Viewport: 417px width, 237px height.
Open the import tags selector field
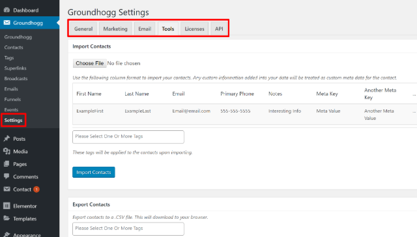click(128, 137)
